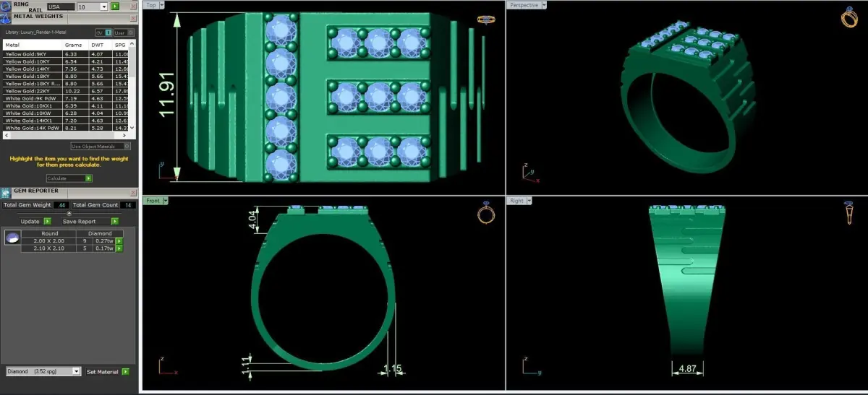This screenshot has height=395, width=868.
Task: Click the 1.15 dimension in Front view
Action: coord(392,369)
